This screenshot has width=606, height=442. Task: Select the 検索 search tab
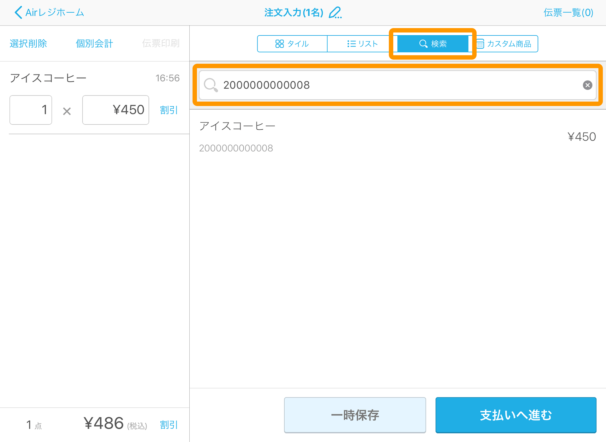[x=433, y=44]
